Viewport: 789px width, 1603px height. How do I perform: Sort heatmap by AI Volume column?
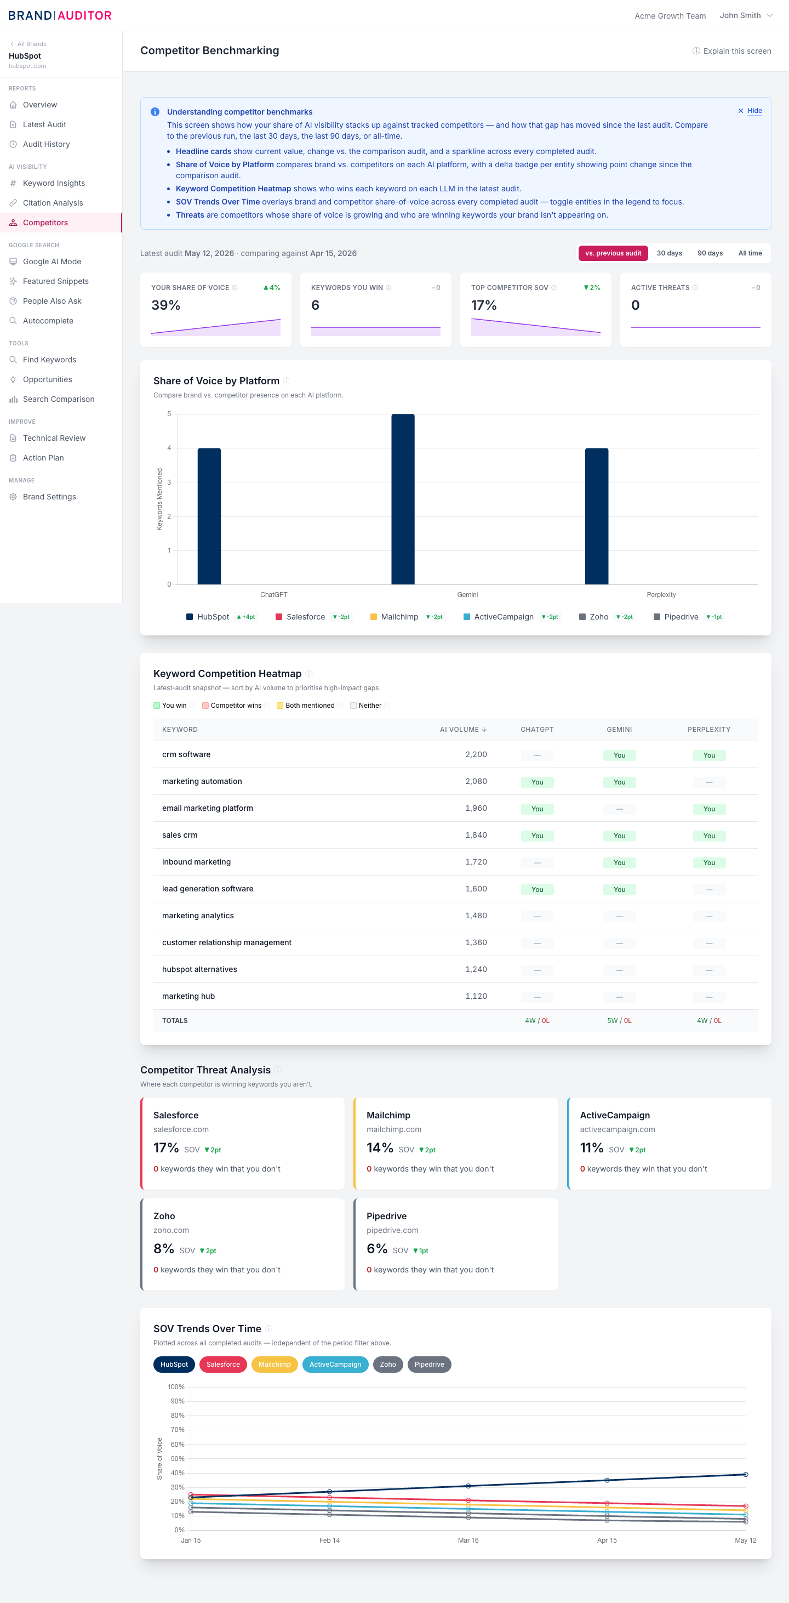tap(463, 729)
